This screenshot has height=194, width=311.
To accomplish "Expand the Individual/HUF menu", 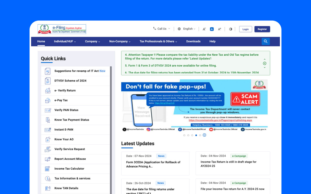I will pyautogui.click(x=65, y=41).
